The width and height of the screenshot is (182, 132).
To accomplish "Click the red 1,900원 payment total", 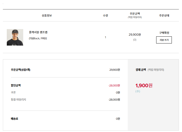I will click(144, 85).
